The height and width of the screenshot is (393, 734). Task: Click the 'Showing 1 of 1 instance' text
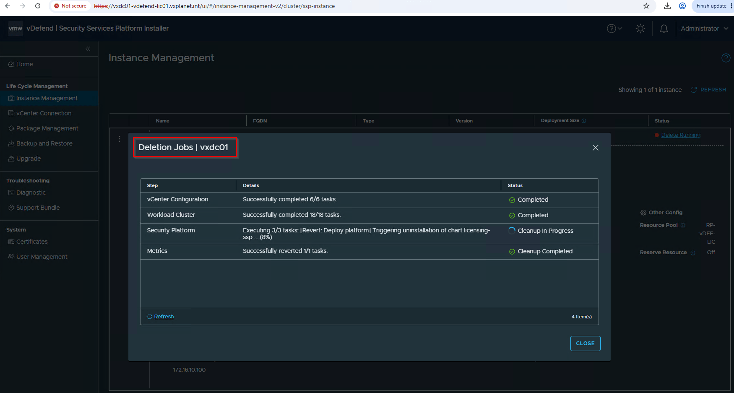[x=650, y=90]
